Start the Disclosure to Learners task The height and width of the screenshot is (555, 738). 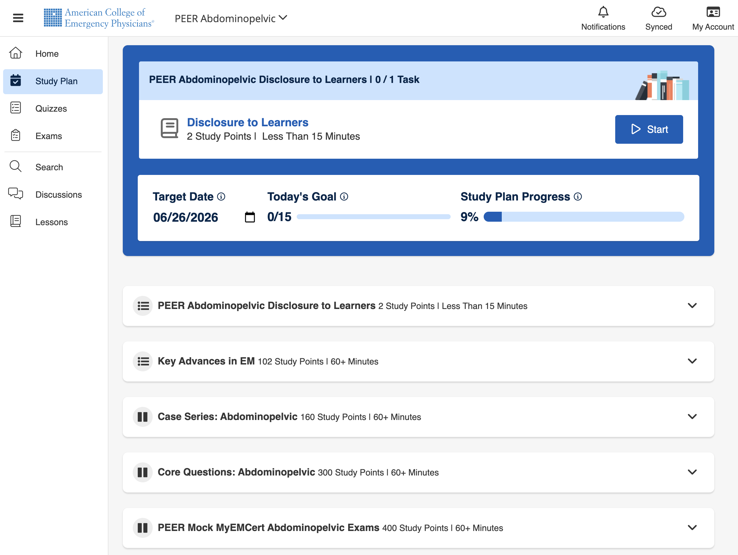(649, 129)
